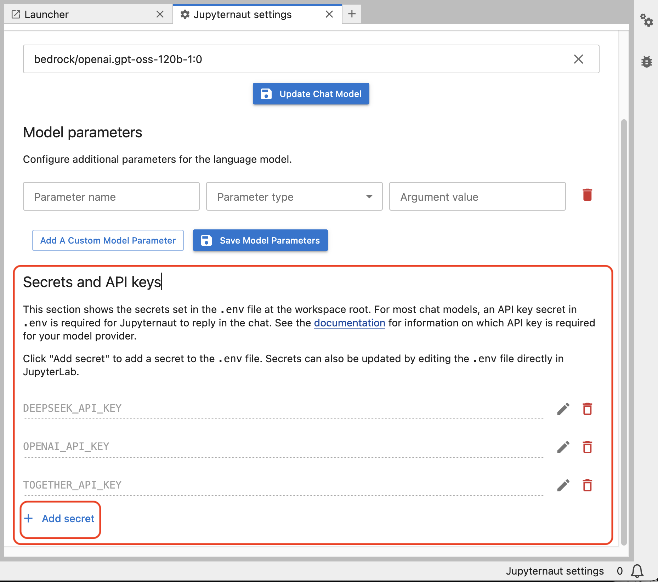Expand the Parameter type dropdown
The width and height of the screenshot is (658, 582).
click(294, 196)
